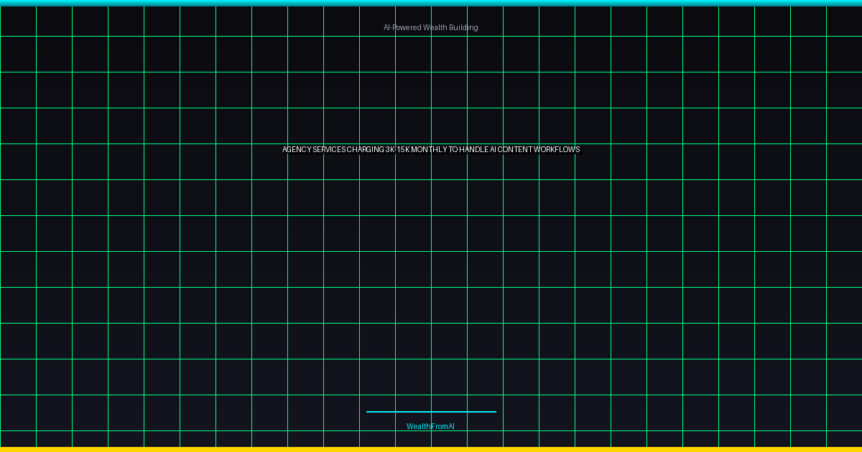Screen dimensions: 862x452
Task: Click the yellow bar along the bottom edge
Action: coord(431,449)
